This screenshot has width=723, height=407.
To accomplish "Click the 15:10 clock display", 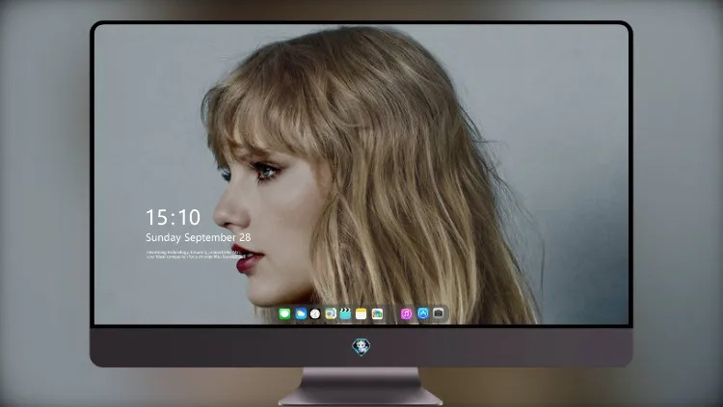I will tap(173, 217).
